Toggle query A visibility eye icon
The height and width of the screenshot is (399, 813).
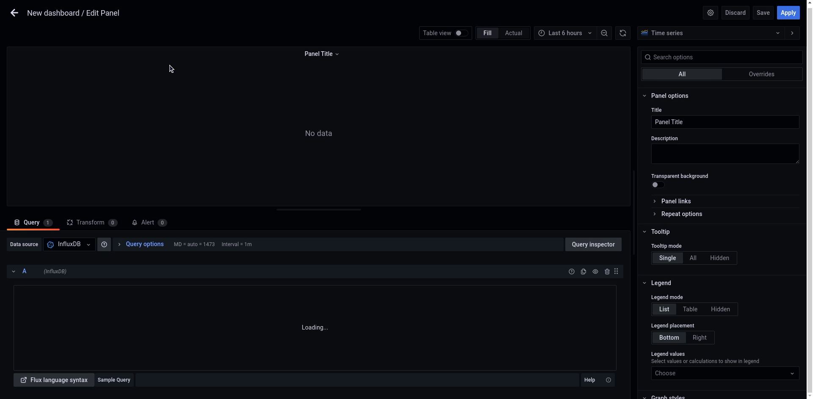point(595,272)
